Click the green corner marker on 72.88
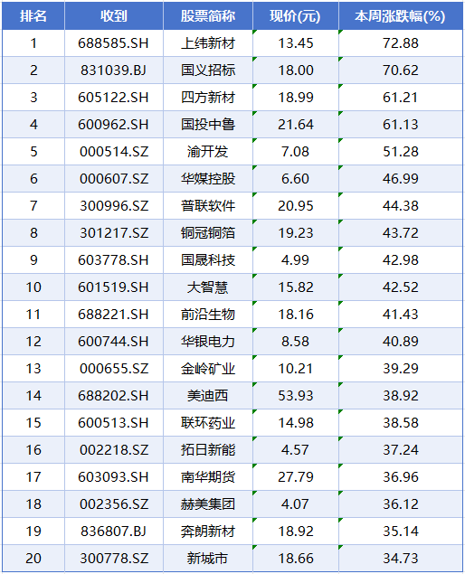The height and width of the screenshot is (574, 465). 341,32
